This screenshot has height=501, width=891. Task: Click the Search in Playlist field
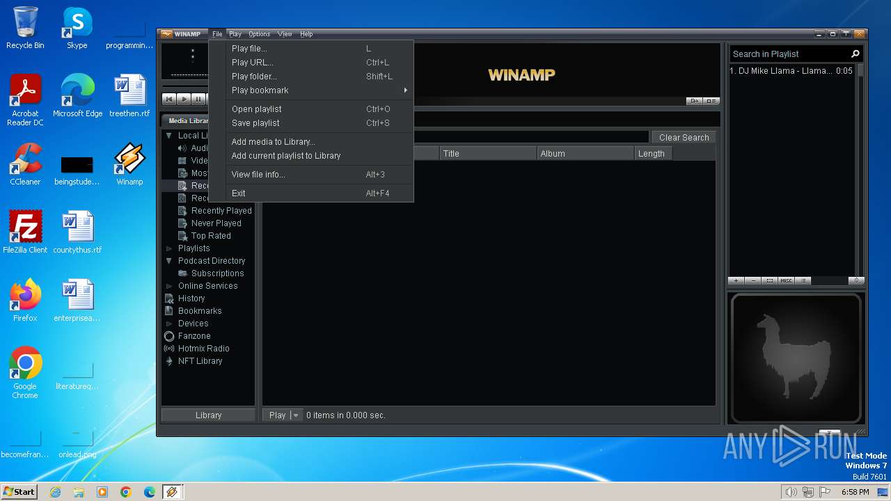789,54
